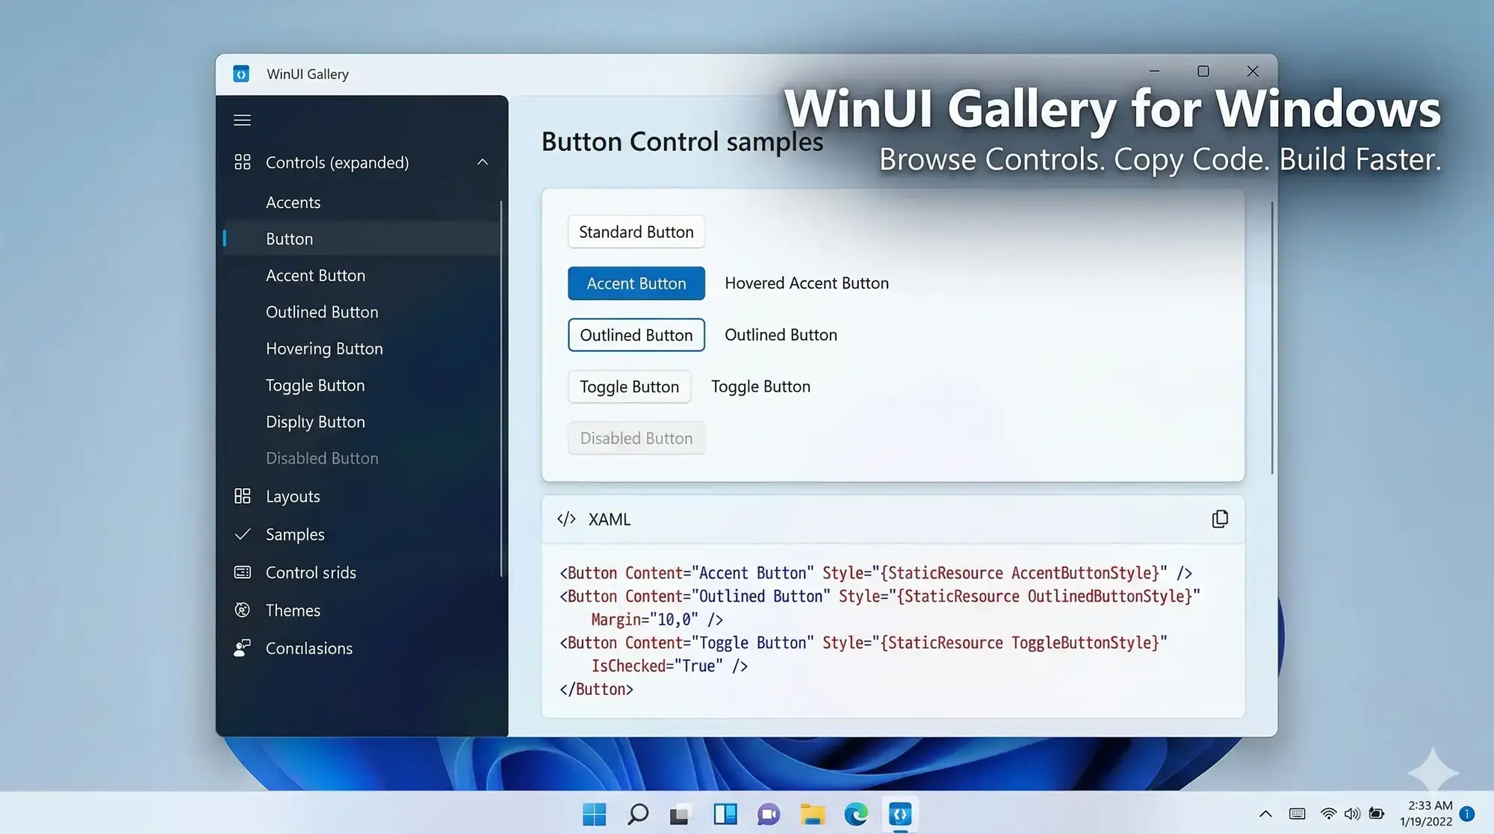Toggle the Toggle Button control
This screenshot has width=1494, height=834.
tap(629, 386)
